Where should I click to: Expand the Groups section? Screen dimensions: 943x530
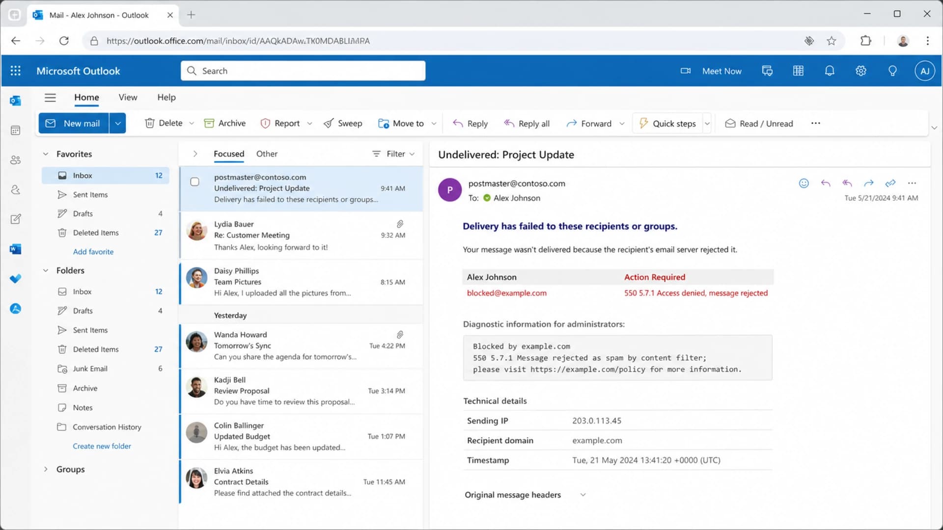pos(46,469)
